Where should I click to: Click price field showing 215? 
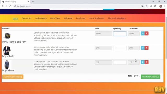[103, 62]
